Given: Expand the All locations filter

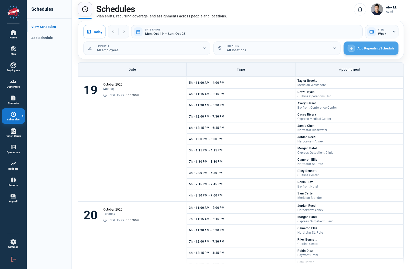Looking at the screenshot, I should [277, 48].
